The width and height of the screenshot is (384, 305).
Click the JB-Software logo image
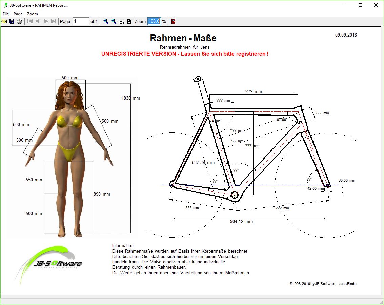[x=48, y=264]
